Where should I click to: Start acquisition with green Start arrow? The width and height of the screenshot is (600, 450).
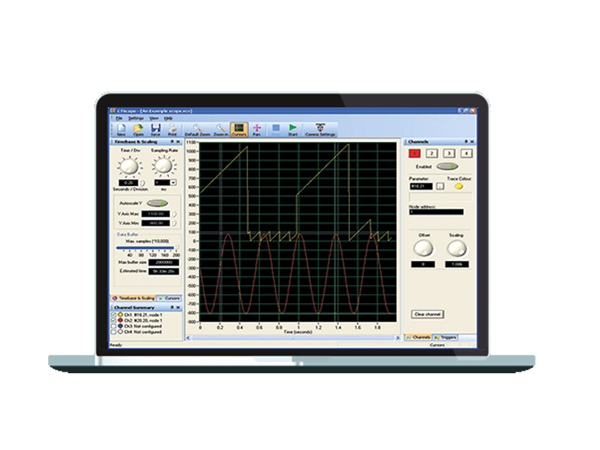click(x=293, y=129)
